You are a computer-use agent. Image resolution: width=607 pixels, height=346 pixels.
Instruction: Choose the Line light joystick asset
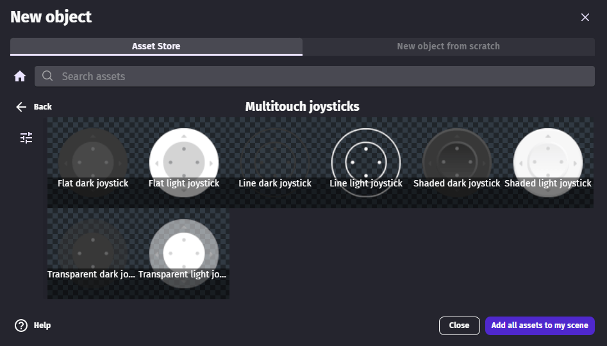[x=366, y=163]
